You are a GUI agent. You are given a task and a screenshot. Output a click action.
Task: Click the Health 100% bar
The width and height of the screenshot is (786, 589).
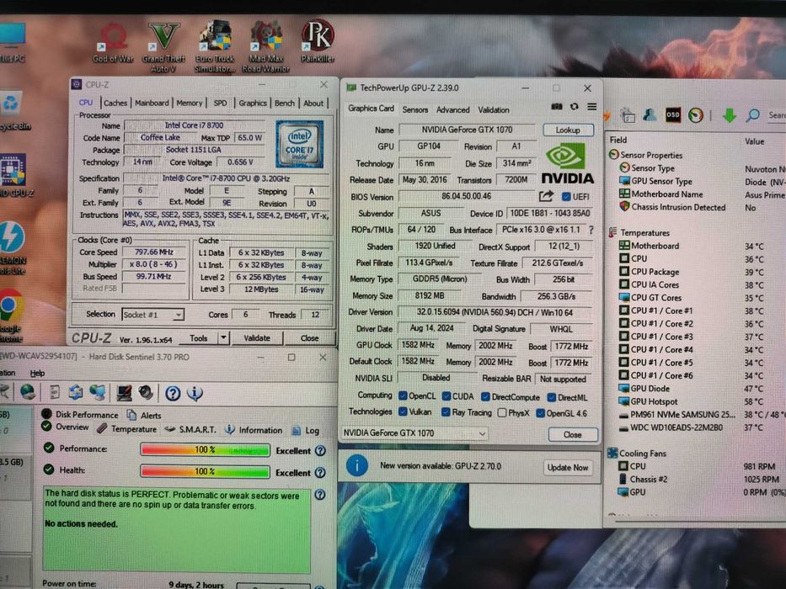tap(205, 471)
